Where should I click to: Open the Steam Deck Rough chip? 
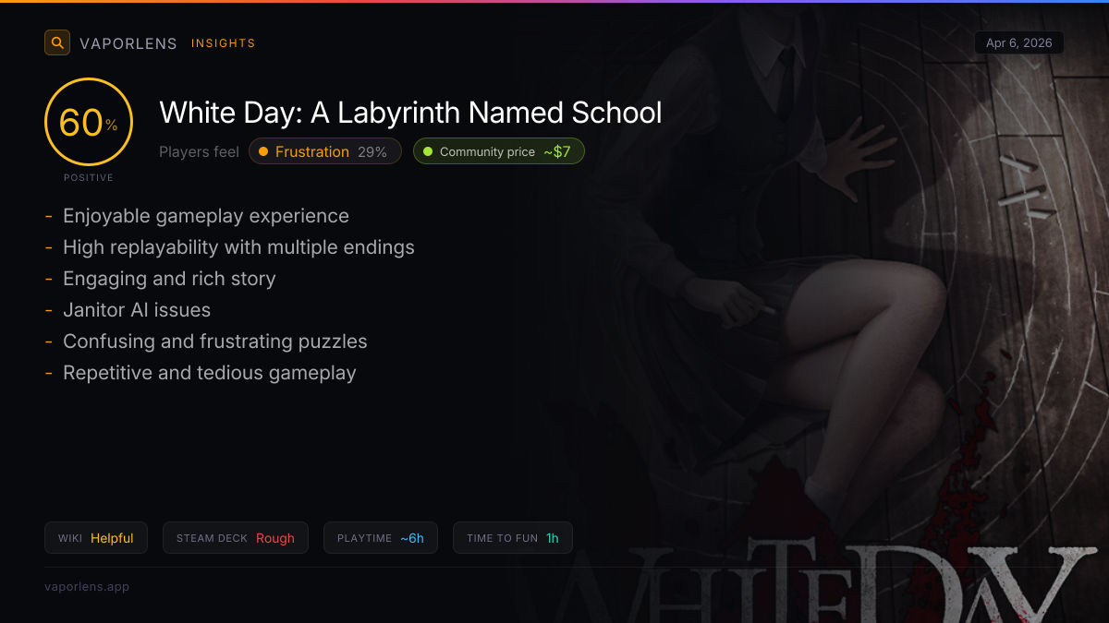tap(236, 538)
